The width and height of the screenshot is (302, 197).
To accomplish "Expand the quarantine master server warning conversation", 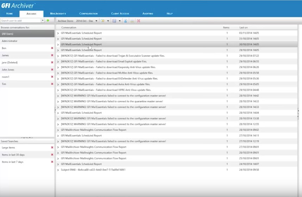I will (58, 102).
